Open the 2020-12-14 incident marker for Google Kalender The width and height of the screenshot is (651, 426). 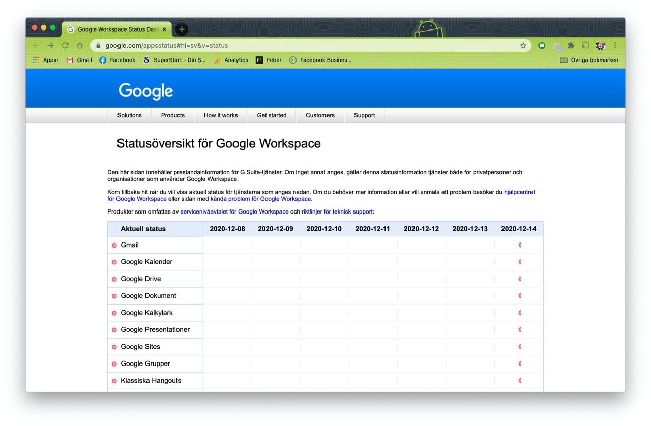pyautogui.click(x=520, y=262)
